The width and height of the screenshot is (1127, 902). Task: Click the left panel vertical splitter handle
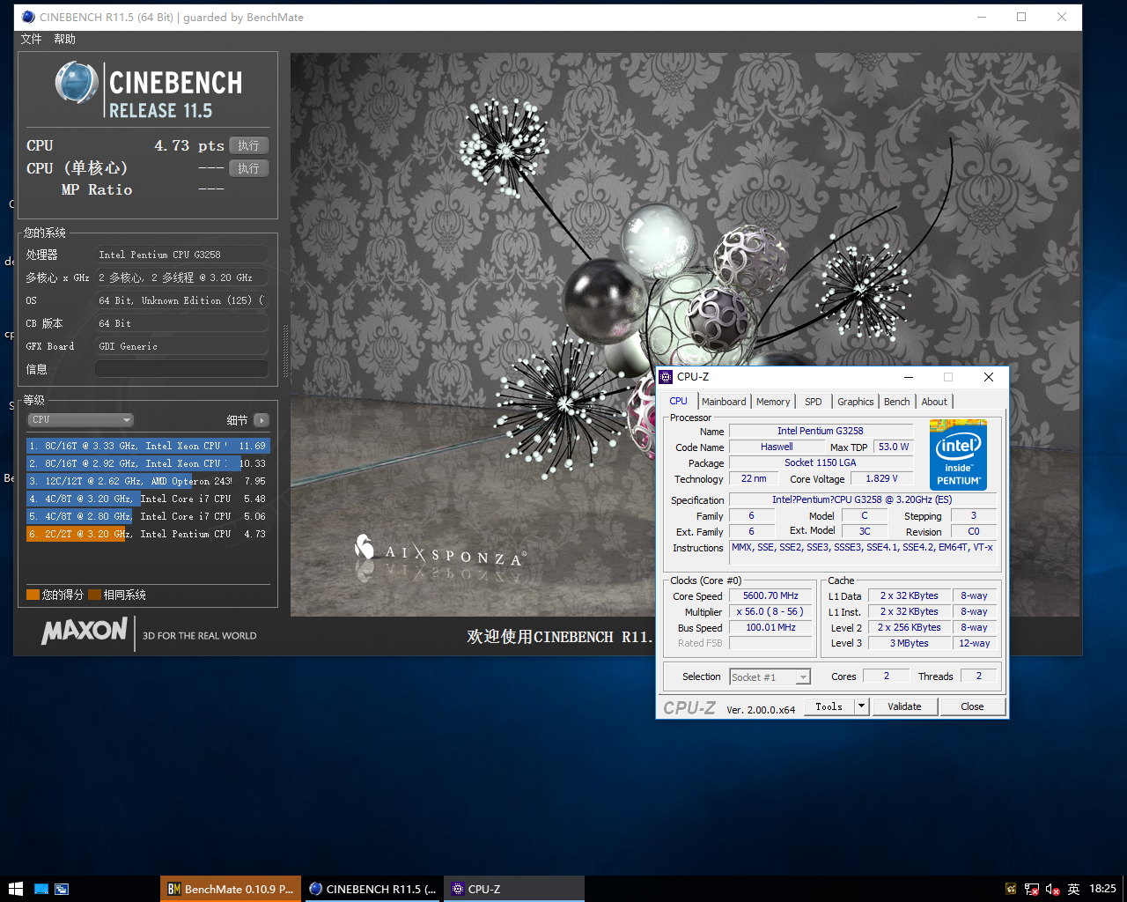[x=284, y=350]
